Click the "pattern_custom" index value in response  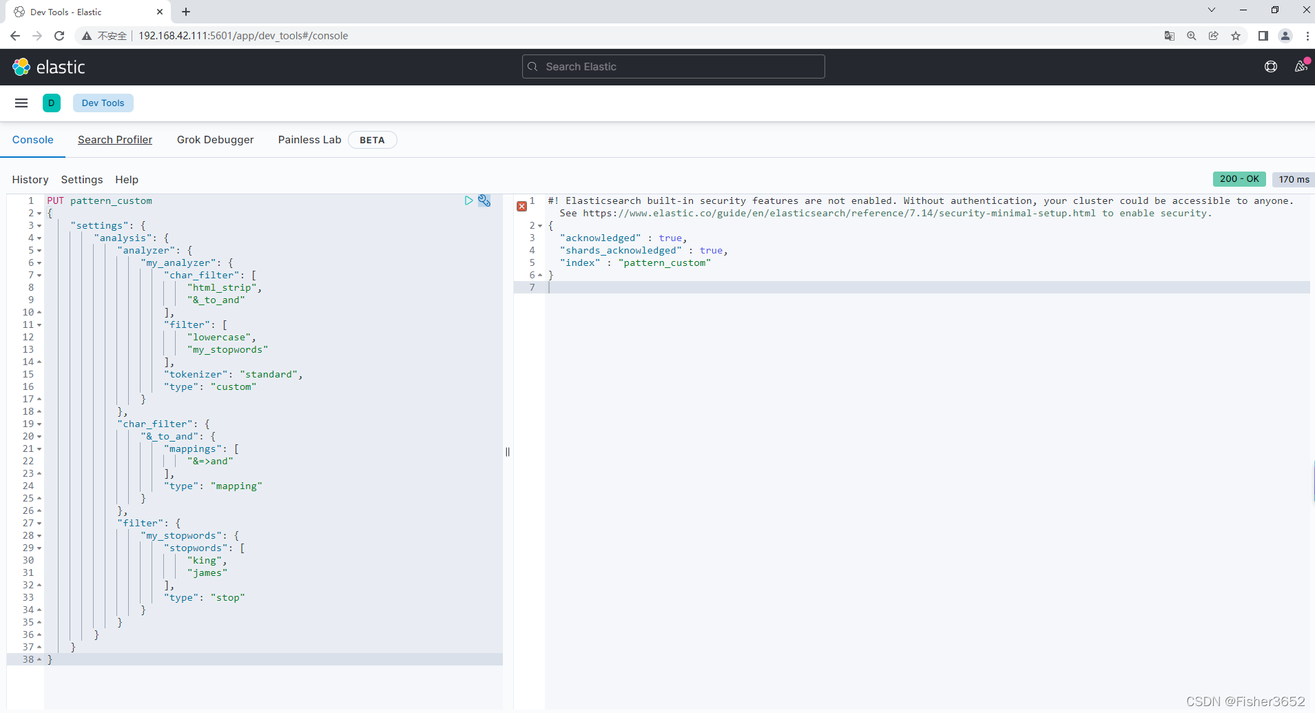(664, 263)
